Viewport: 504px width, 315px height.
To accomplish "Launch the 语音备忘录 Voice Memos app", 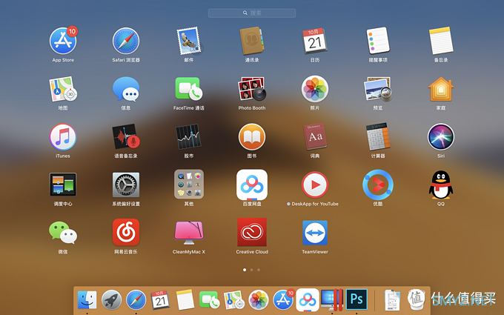I will coord(126,137).
